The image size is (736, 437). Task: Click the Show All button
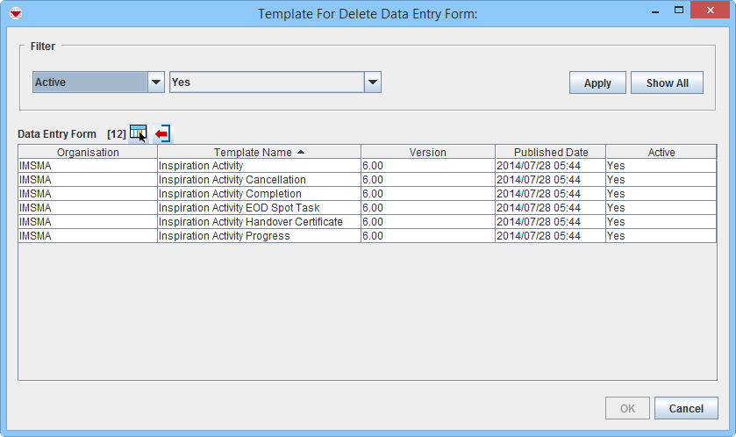(x=667, y=82)
